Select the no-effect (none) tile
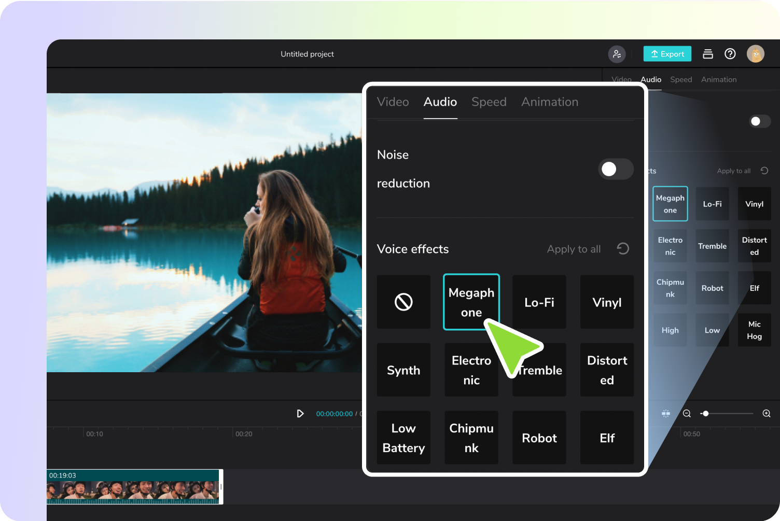Viewport: 780px width, 521px height. point(403,302)
